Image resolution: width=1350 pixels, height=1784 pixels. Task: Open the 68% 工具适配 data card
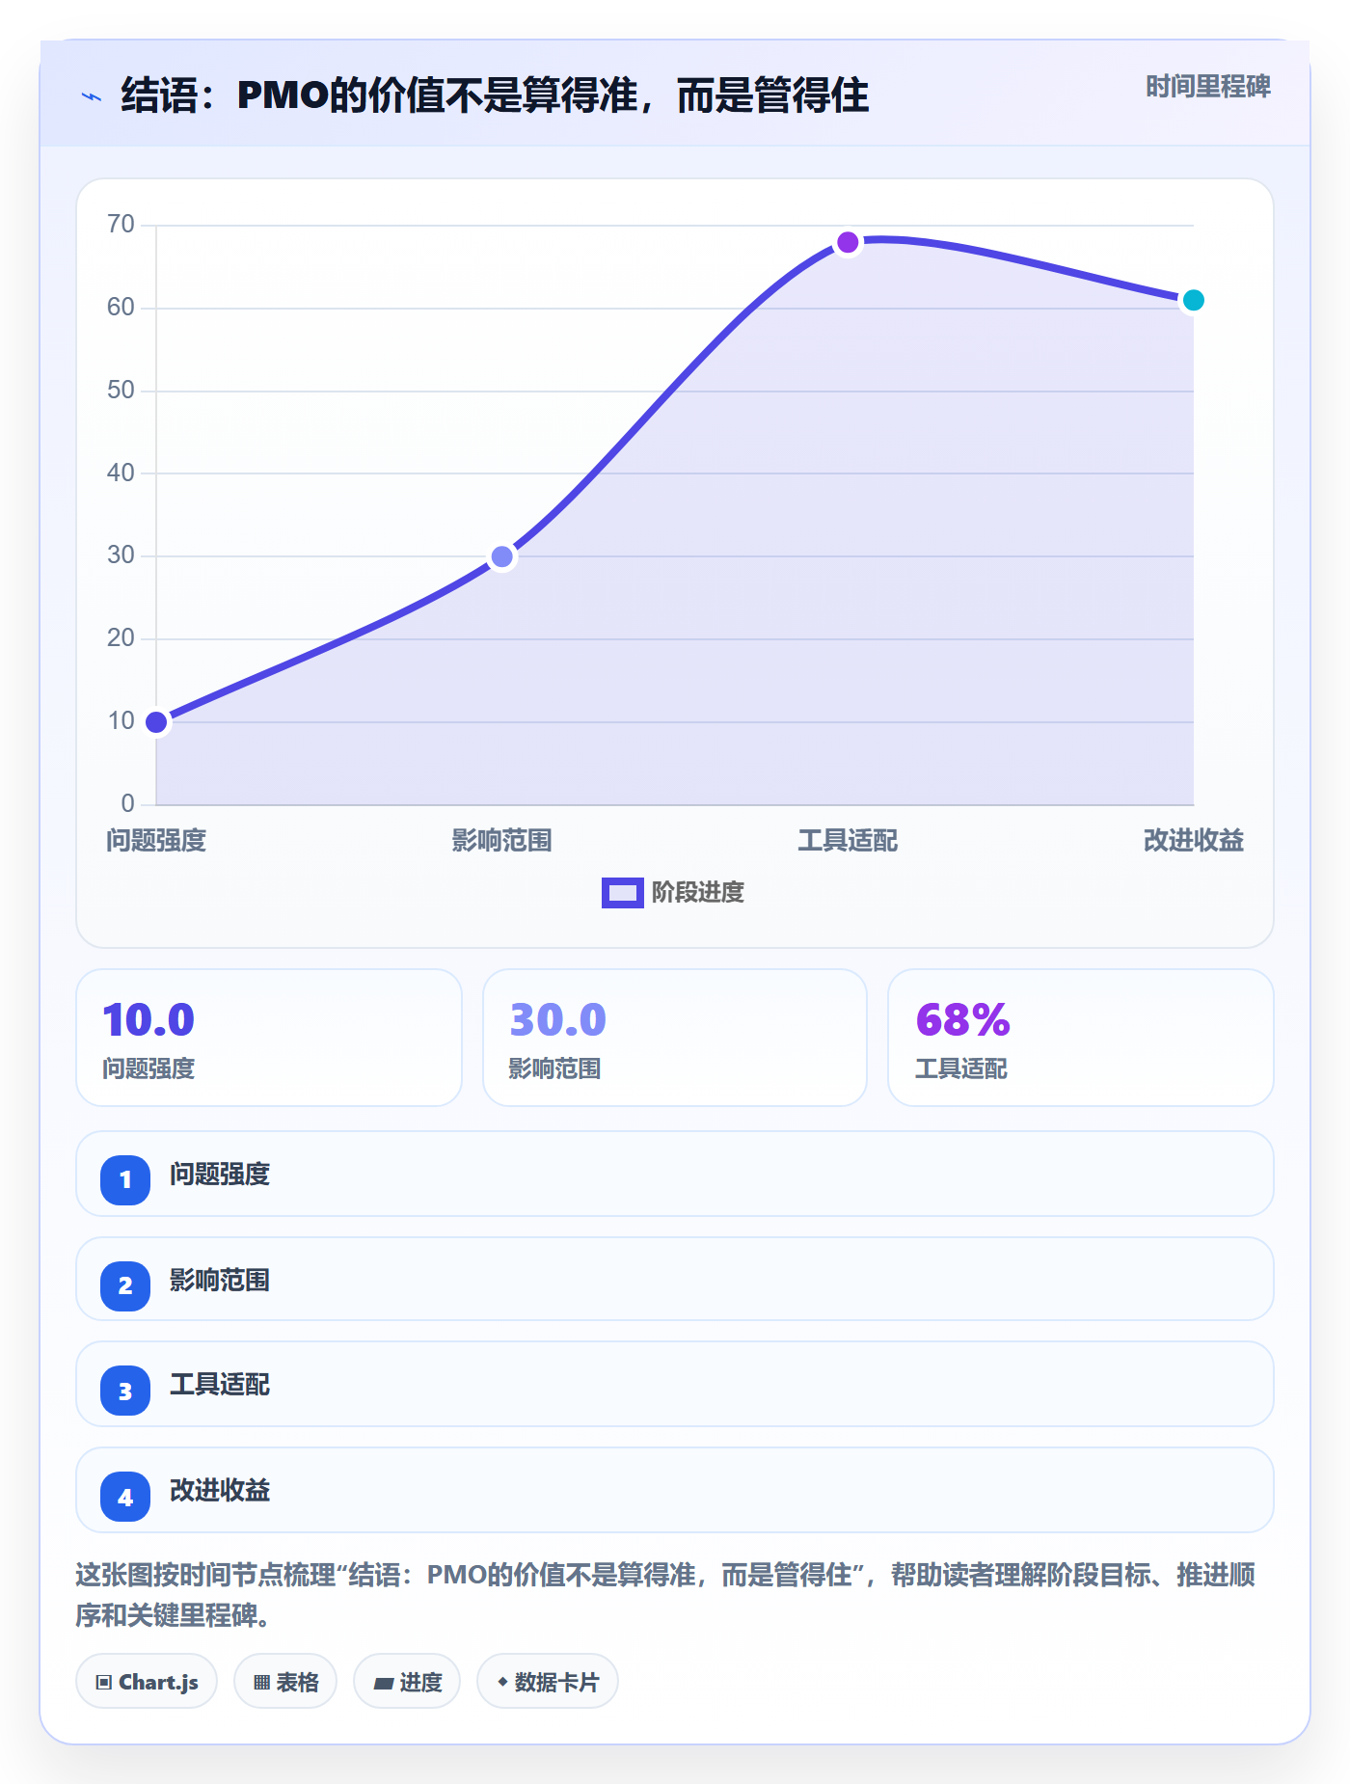(x=1081, y=1038)
